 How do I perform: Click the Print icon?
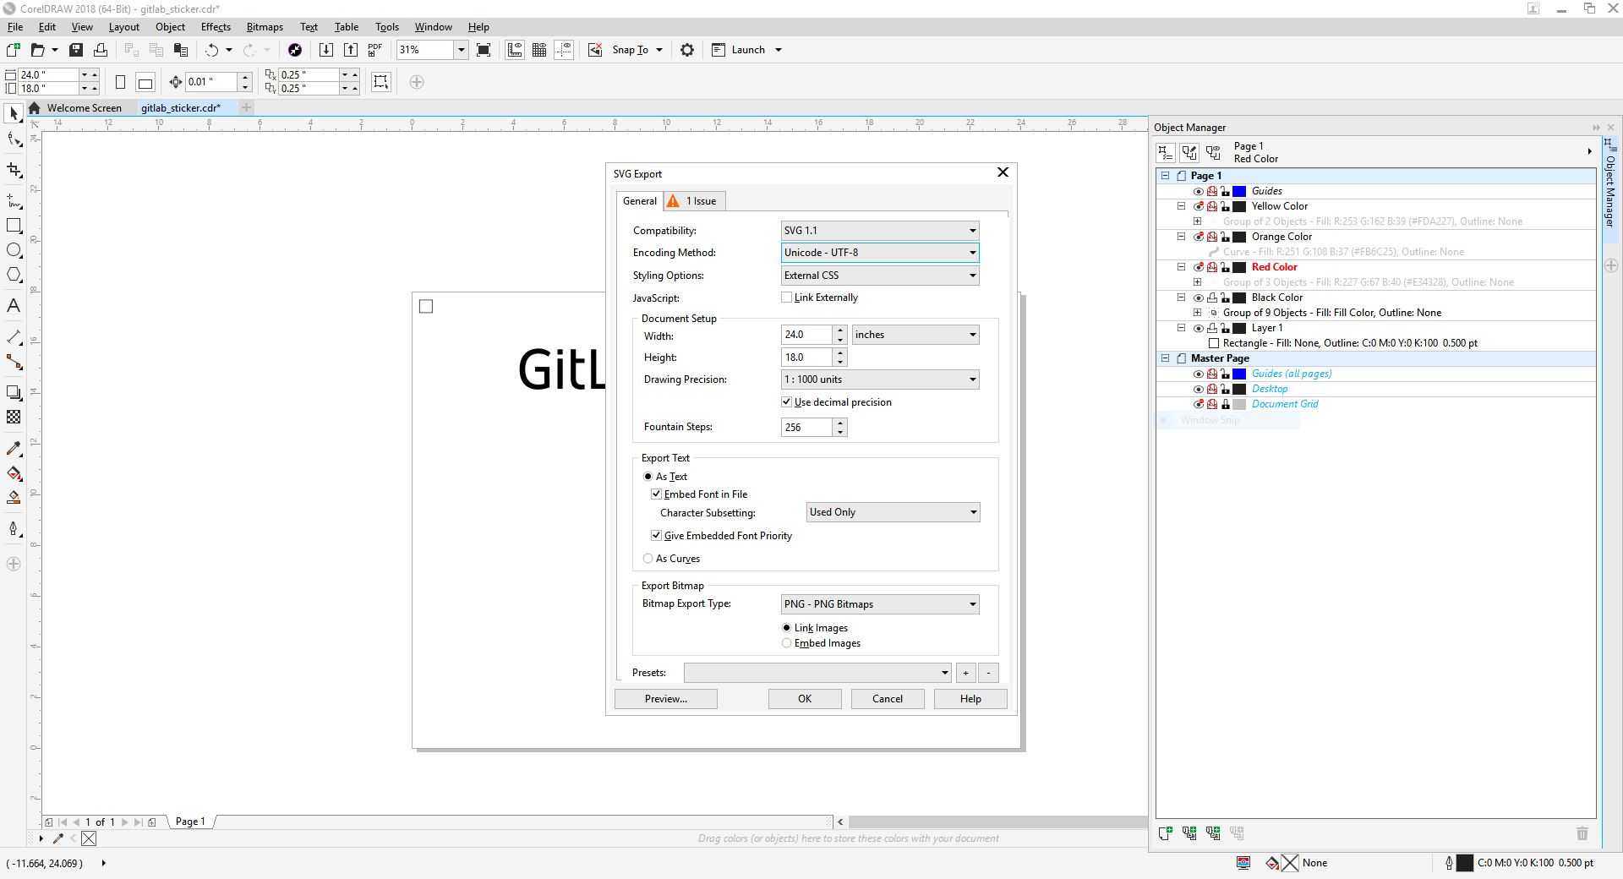click(x=101, y=50)
